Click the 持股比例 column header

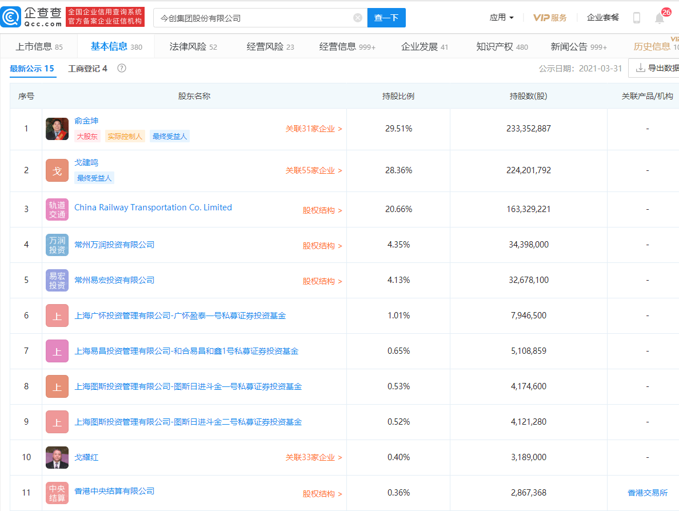point(398,96)
